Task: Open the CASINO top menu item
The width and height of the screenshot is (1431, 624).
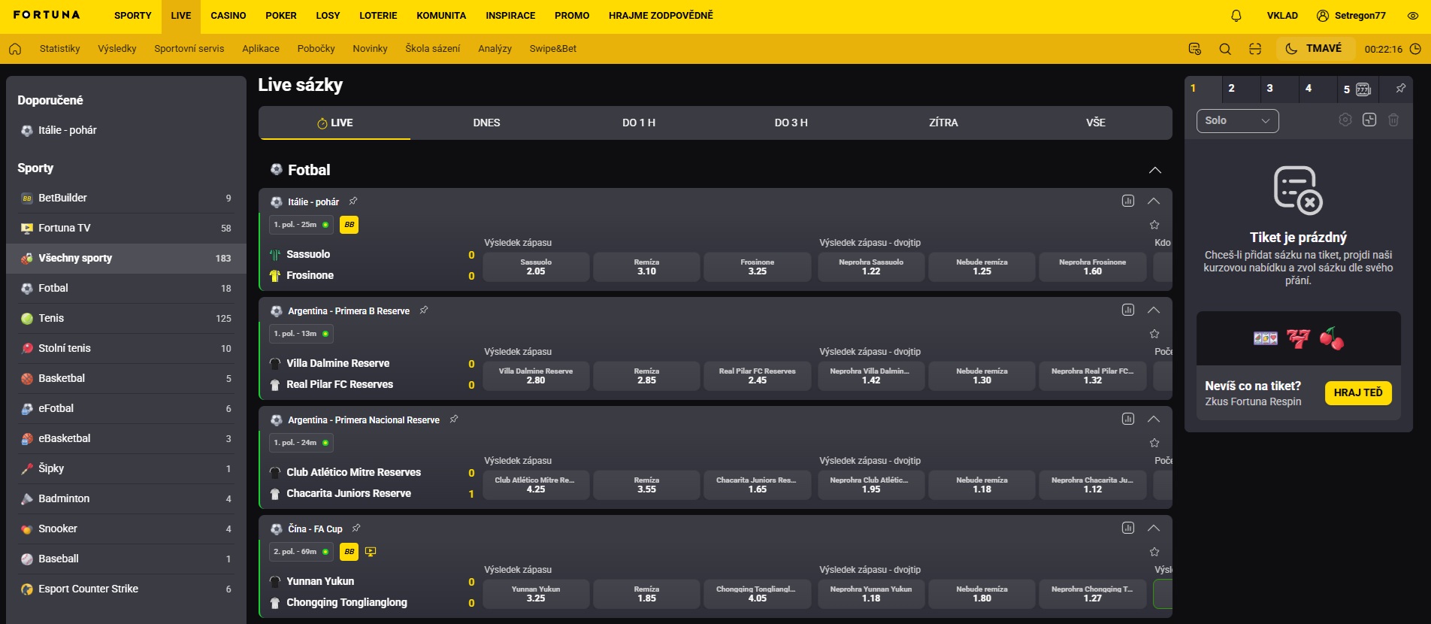Action: pyautogui.click(x=228, y=16)
